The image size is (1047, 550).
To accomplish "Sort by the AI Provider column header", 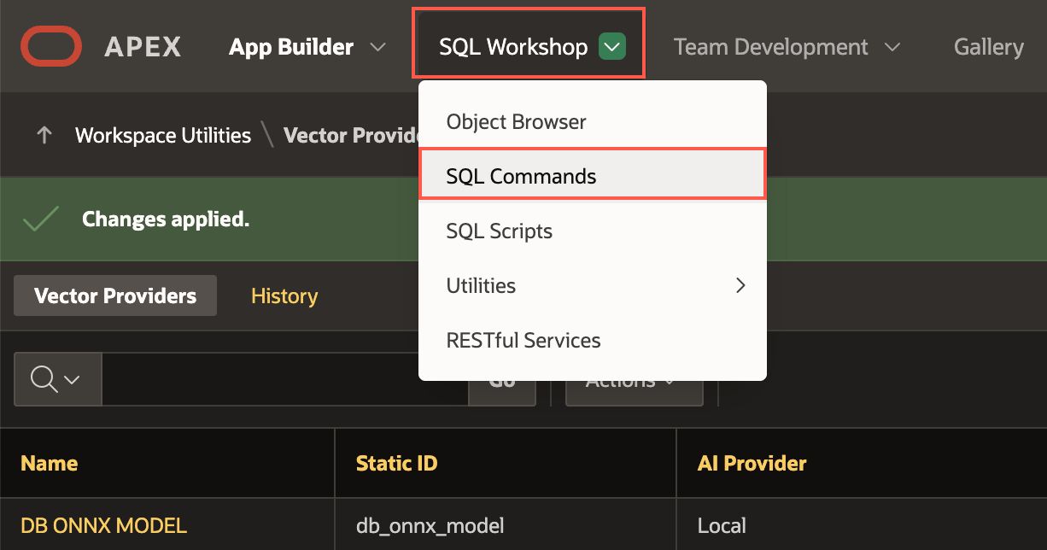I will [752, 463].
